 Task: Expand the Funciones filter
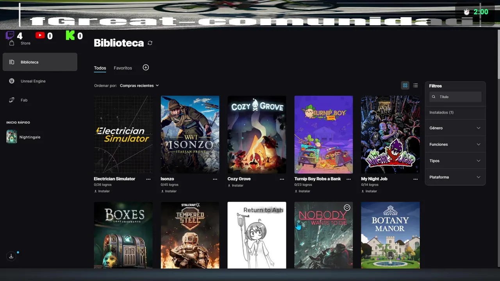(x=455, y=144)
